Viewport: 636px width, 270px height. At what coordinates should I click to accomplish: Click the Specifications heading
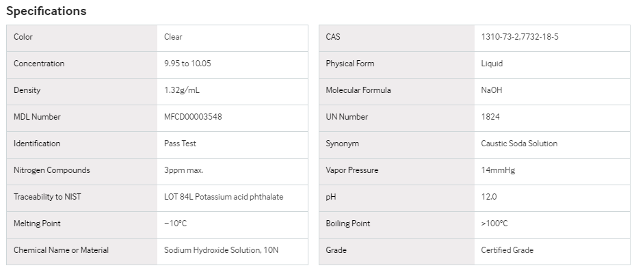(47, 11)
